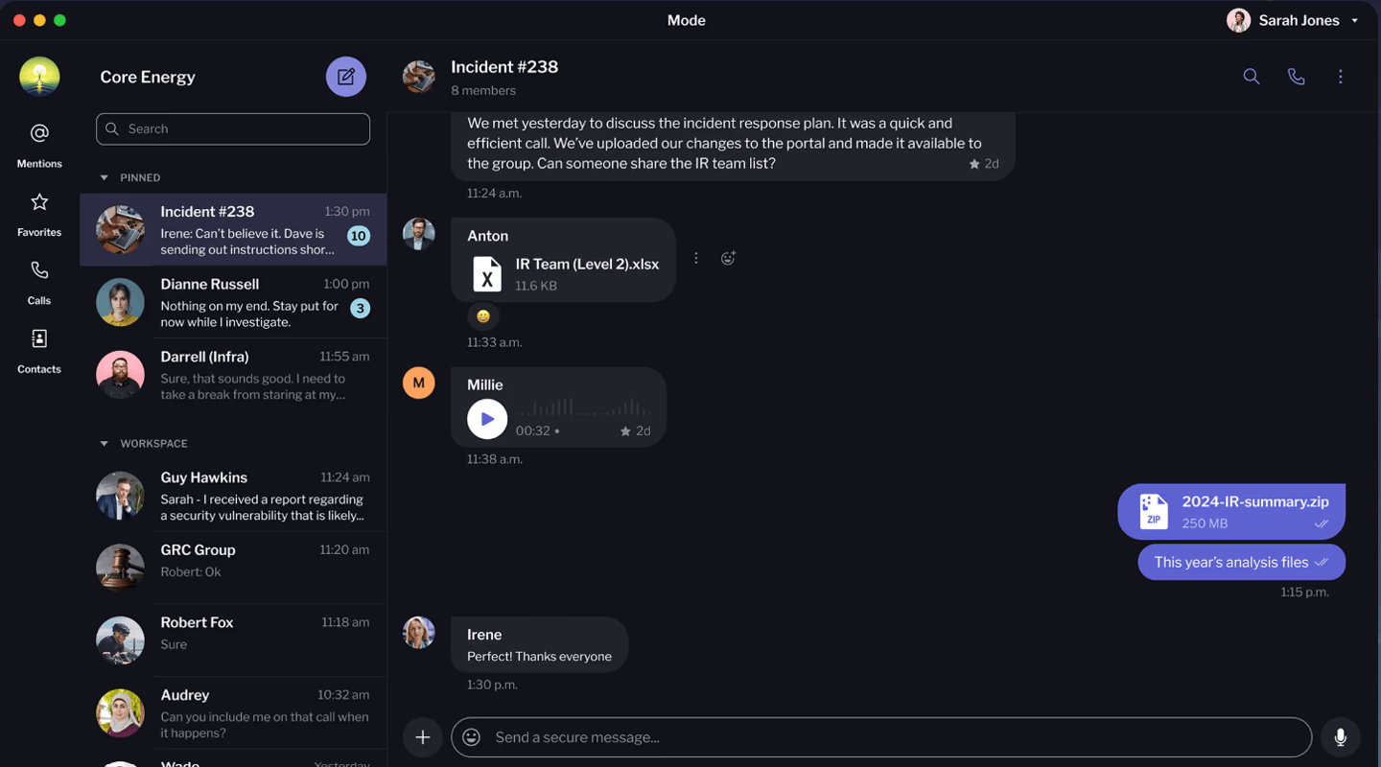
Task: Open Contacts from the sidebar
Action: point(39,350)
